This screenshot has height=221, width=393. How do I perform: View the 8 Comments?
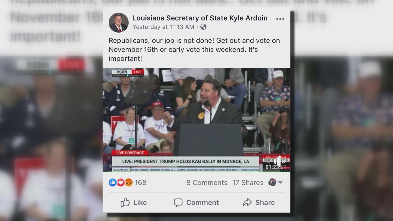coord(207,183)
